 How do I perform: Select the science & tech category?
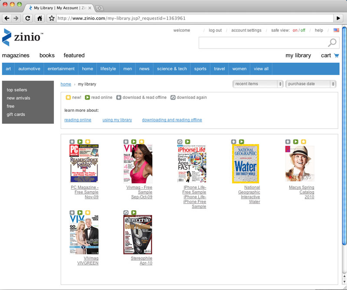pyautogui.click(x=172, y=69)
